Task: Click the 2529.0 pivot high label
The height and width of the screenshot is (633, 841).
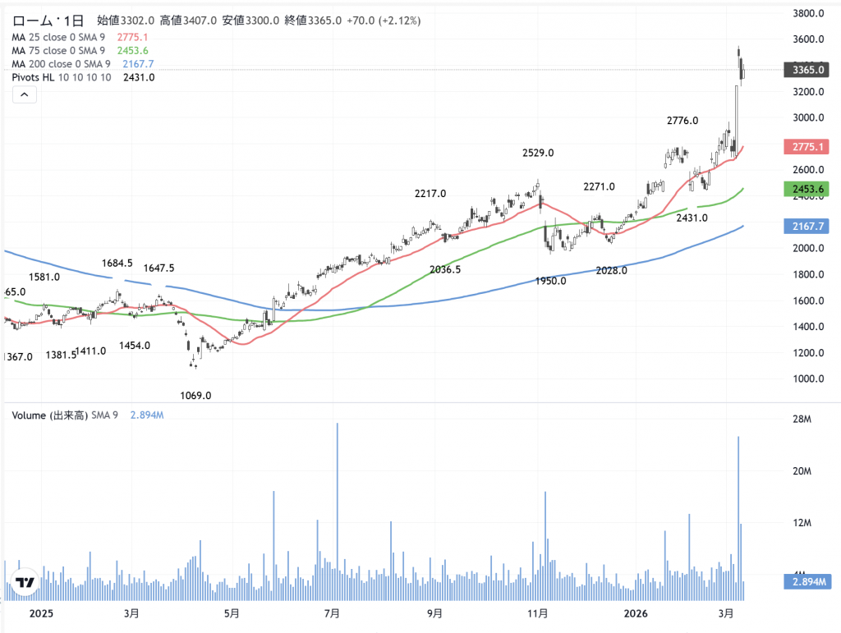Action: click(538, 153)
